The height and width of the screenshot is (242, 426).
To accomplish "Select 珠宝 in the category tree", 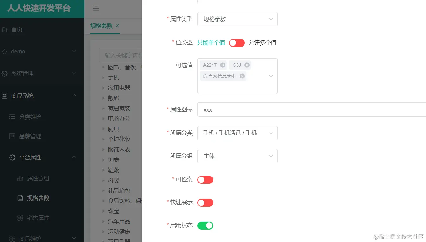I will (x=114, y=211).
